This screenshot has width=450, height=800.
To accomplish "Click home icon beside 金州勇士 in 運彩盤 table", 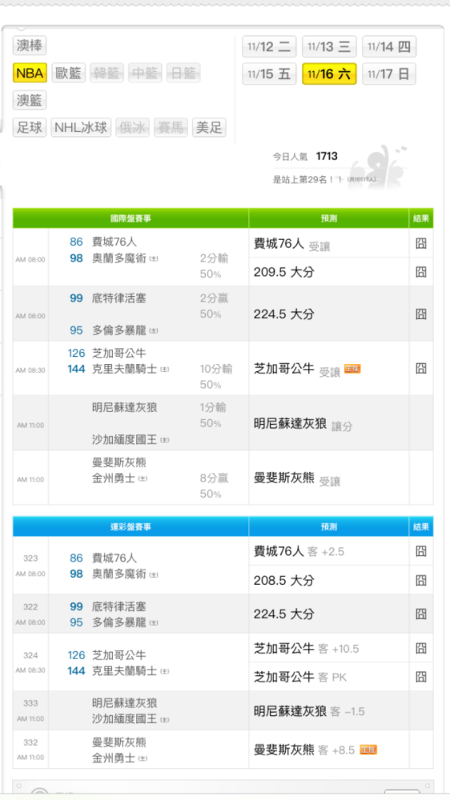I will pos(143,758).
